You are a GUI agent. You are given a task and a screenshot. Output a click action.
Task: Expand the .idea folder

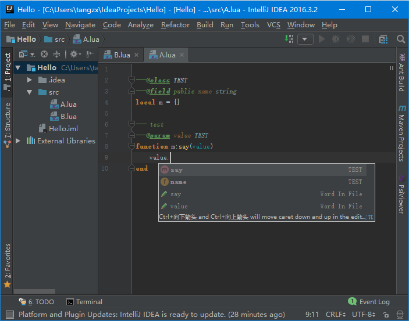[30, 80]
